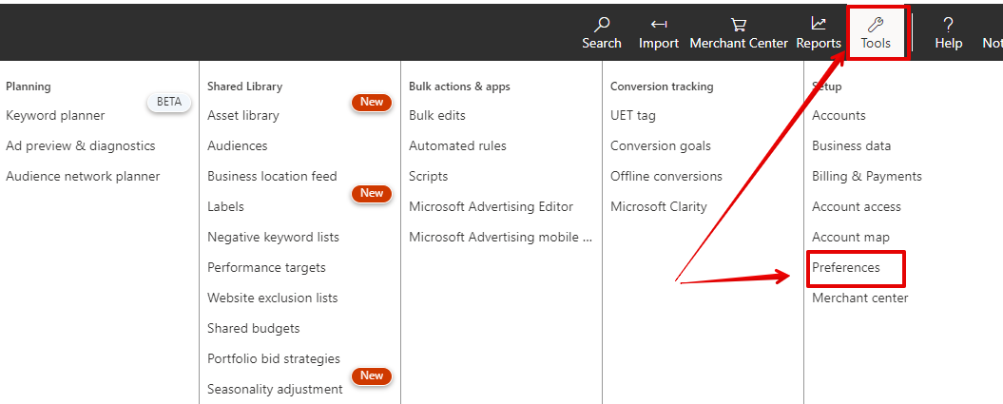
Task: Open Preferences under Setup
Action: tap(846, 267)
